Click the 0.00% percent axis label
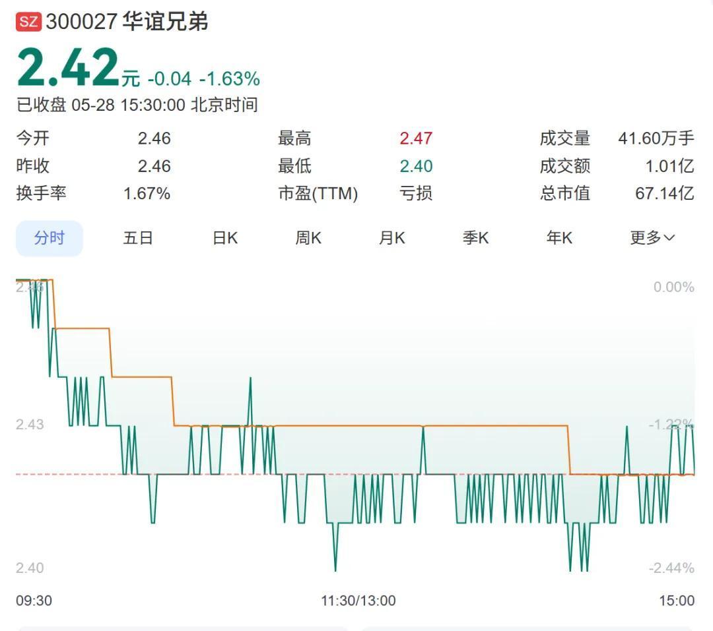The width and height of the screenshot is (713, 631). coord(674,287)
